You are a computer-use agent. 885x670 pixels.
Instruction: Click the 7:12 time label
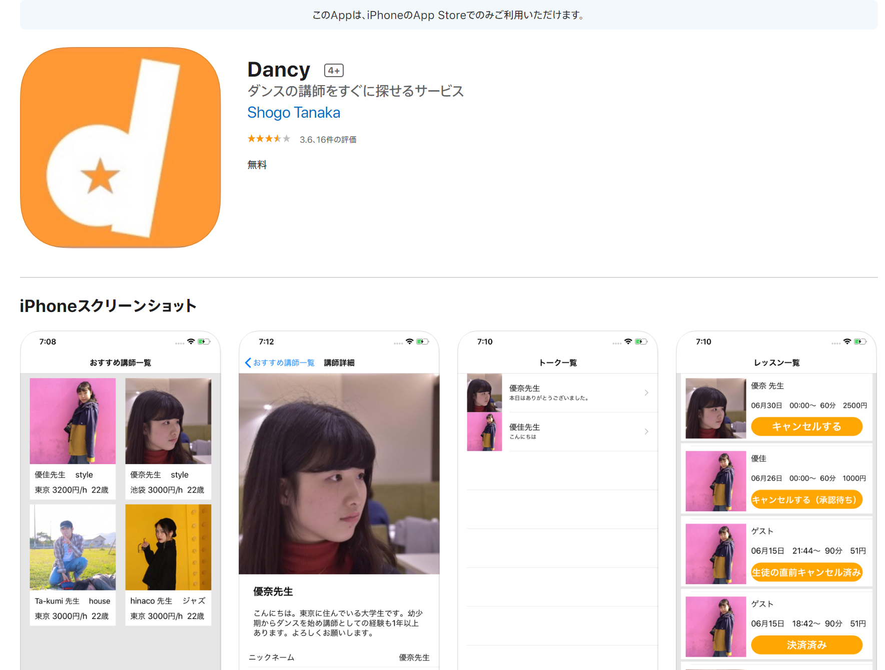click(x=266, y=342)
